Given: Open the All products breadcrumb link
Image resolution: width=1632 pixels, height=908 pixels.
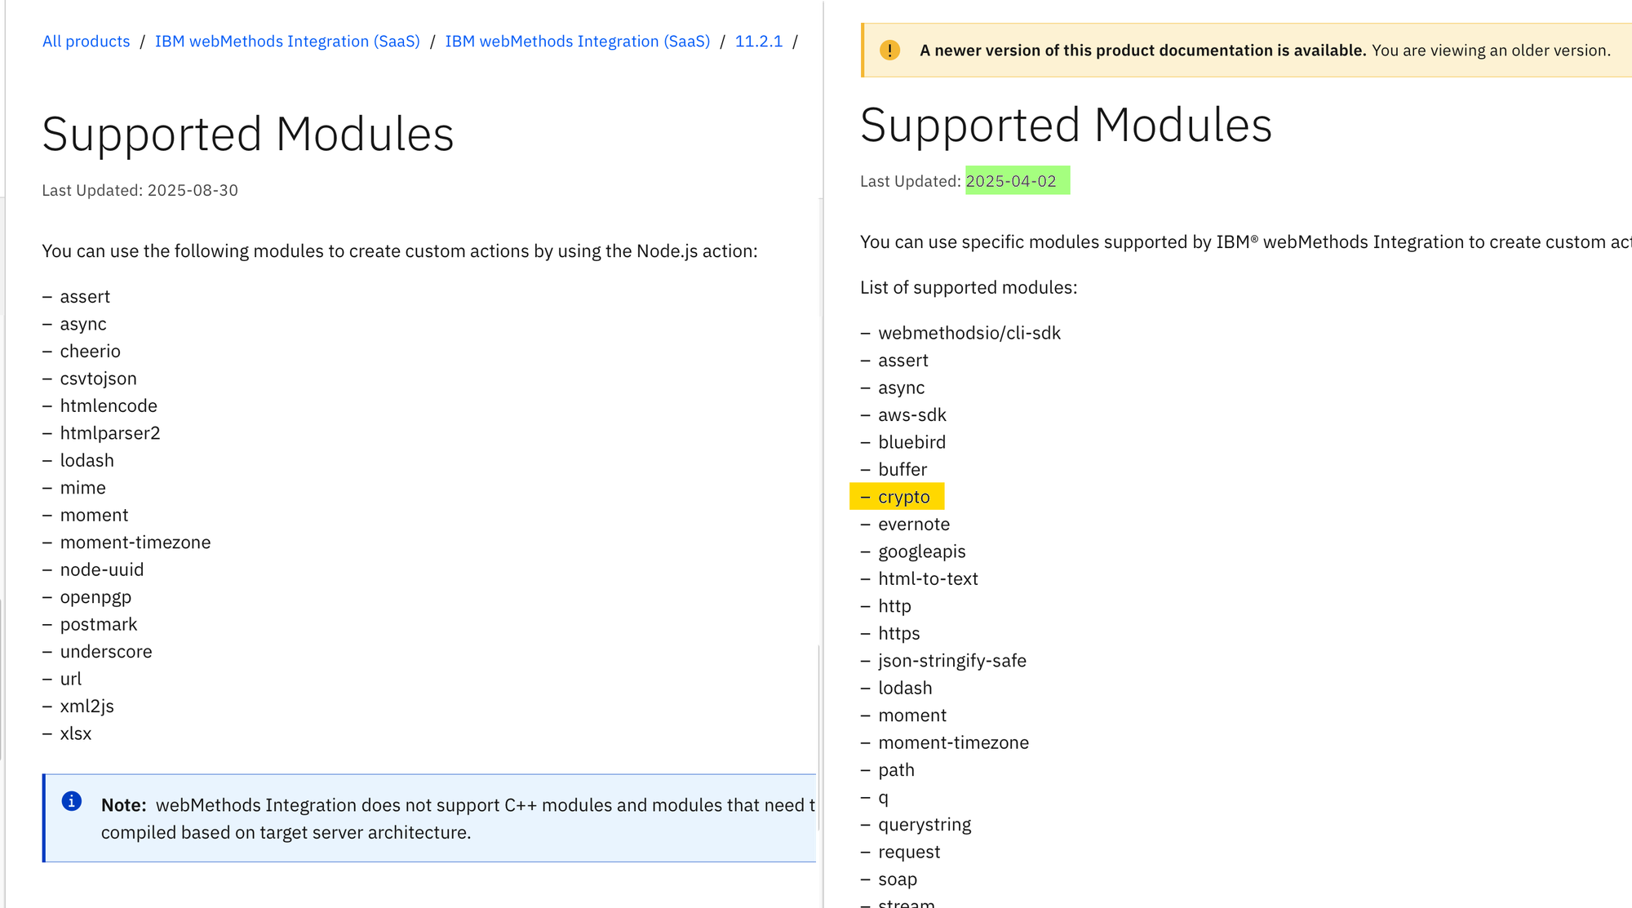Looking at the screenshot, I should click(86, 42).
